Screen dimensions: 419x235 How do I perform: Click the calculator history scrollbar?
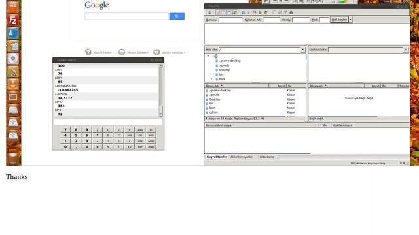(160, 90)
